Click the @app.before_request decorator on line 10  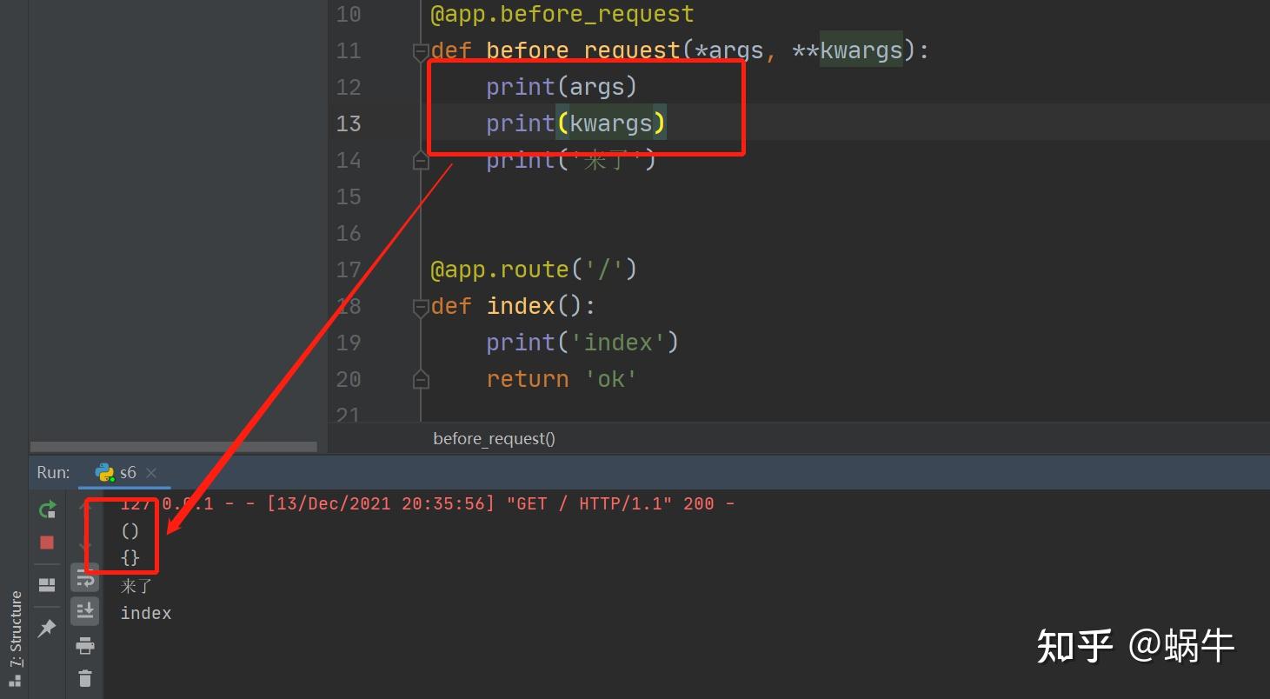pos(562,15)
